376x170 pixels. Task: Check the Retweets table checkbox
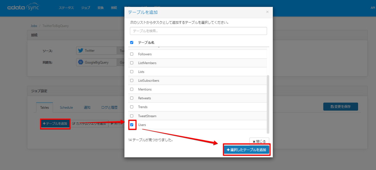(132, 98)
